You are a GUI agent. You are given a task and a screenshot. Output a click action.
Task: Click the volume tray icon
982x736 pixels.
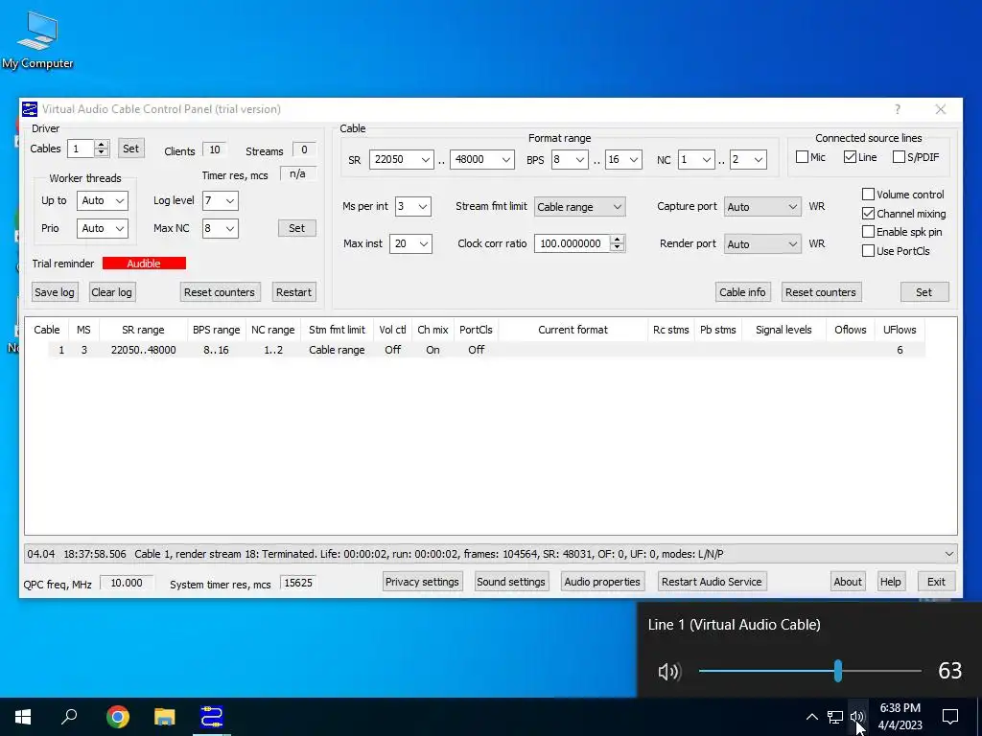(857, 717)
